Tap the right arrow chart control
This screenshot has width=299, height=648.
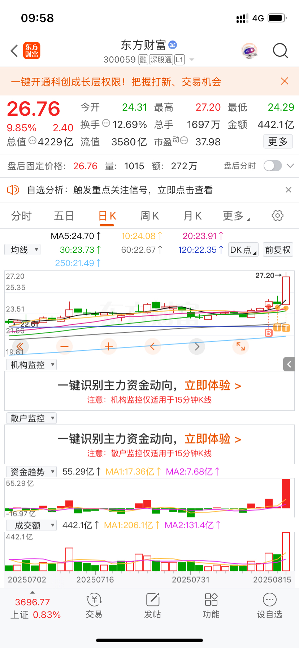tap(197, 346)
